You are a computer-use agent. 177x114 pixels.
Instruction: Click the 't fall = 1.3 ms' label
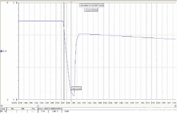[x=76, y=88]
